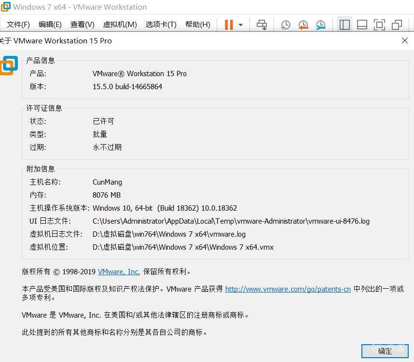Viewport: 414px width, 362px height.
Task: Click the 许可证信息 group heading
Action: pyautogui.click(x=44, y=108)
